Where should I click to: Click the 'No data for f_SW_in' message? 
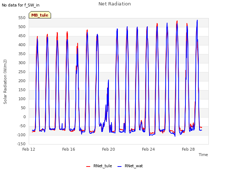pos(20,5)
